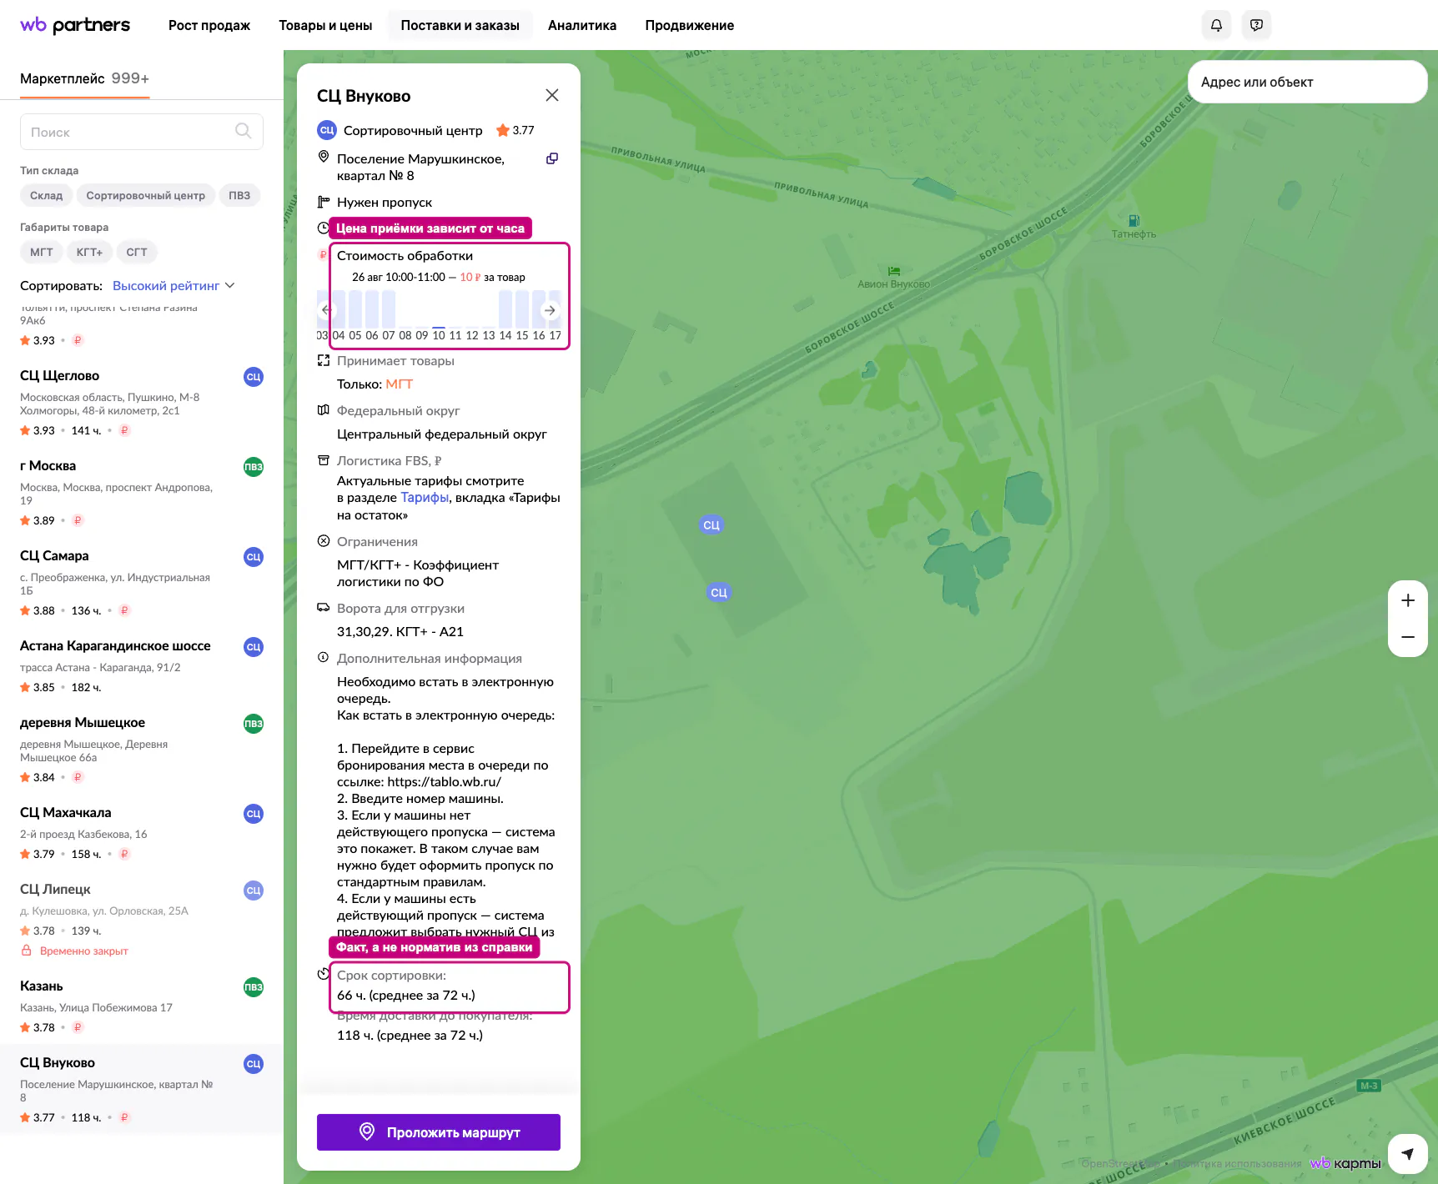Toggle the СГТ size filter chip
Image resolution: width=1438 pixels, height=1184 pixels.
click(137, 252)
